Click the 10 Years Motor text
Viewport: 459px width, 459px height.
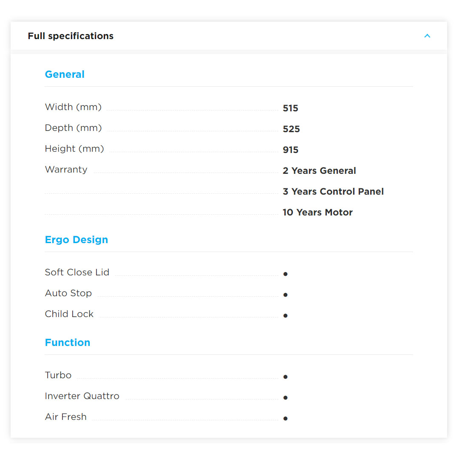click(317, 212)
